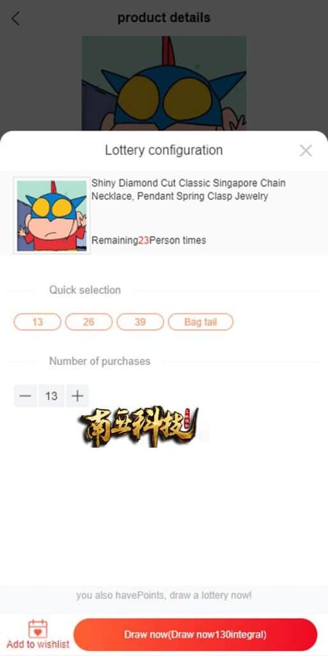Close the Lottery configuration sheet
Viewport: 328px width, 656px height.
click(306, 151)
